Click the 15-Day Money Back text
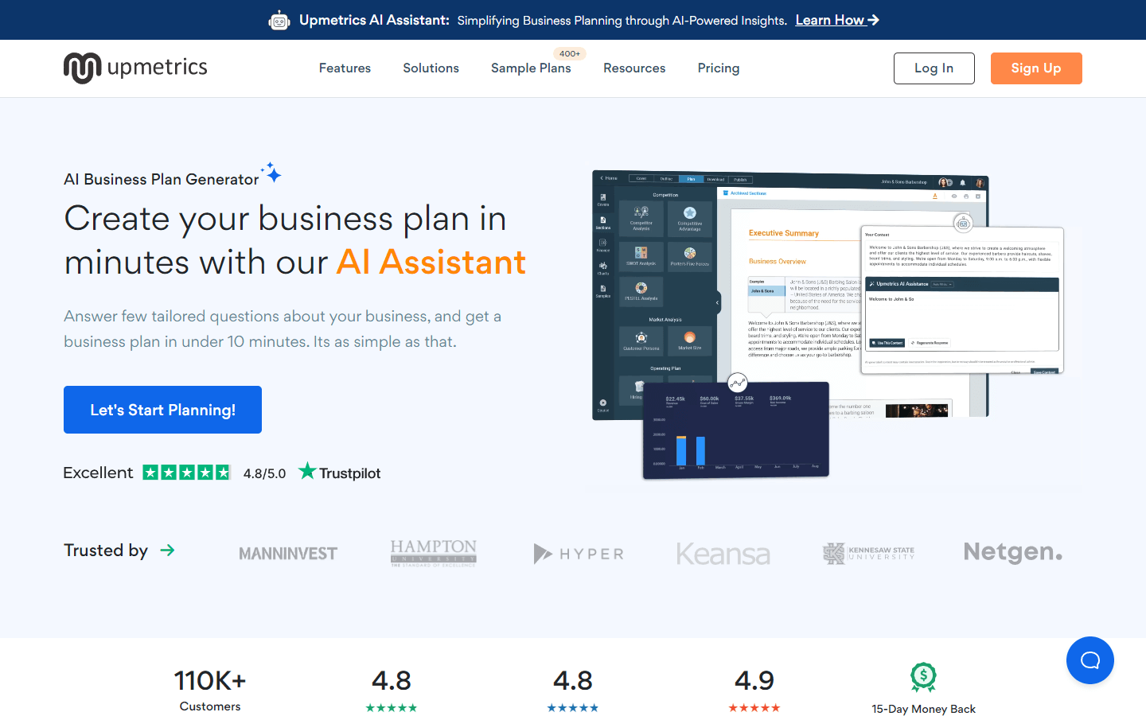The image size is (1146, 716). pyautogui.click(x=923, y=709)
